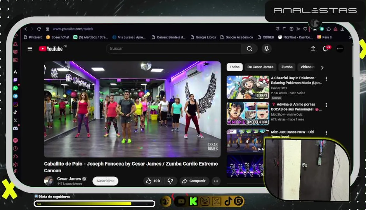The image size is (366, 210).
Task: Select the Todos filter chip
Action: [x=235, y=67]
